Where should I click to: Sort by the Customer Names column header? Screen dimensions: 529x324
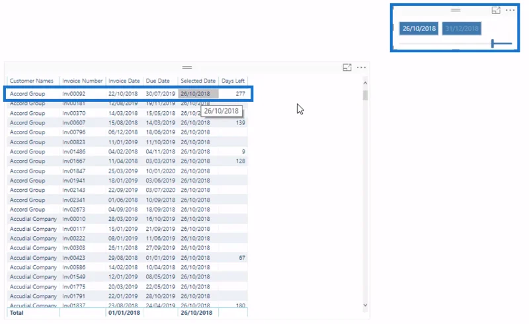(31, 81)
